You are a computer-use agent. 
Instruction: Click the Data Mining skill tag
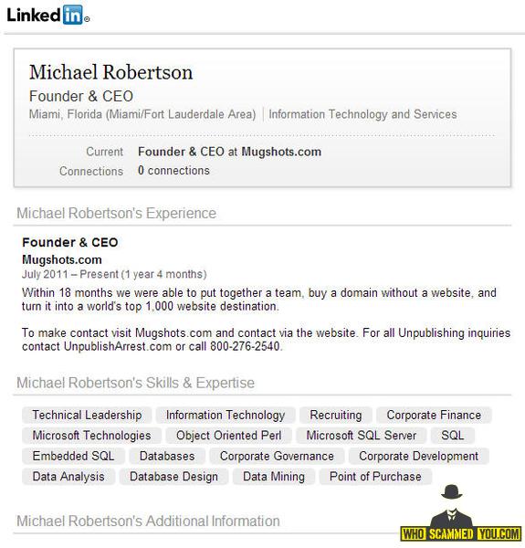tap(274, 477)
